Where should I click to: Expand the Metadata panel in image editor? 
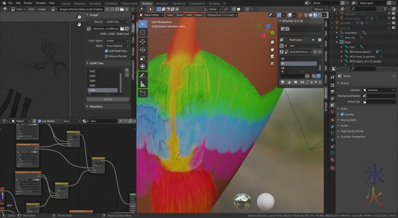[x=96, y=106]
